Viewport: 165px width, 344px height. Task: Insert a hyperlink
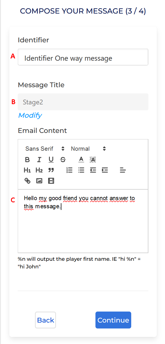coord(27,181)
